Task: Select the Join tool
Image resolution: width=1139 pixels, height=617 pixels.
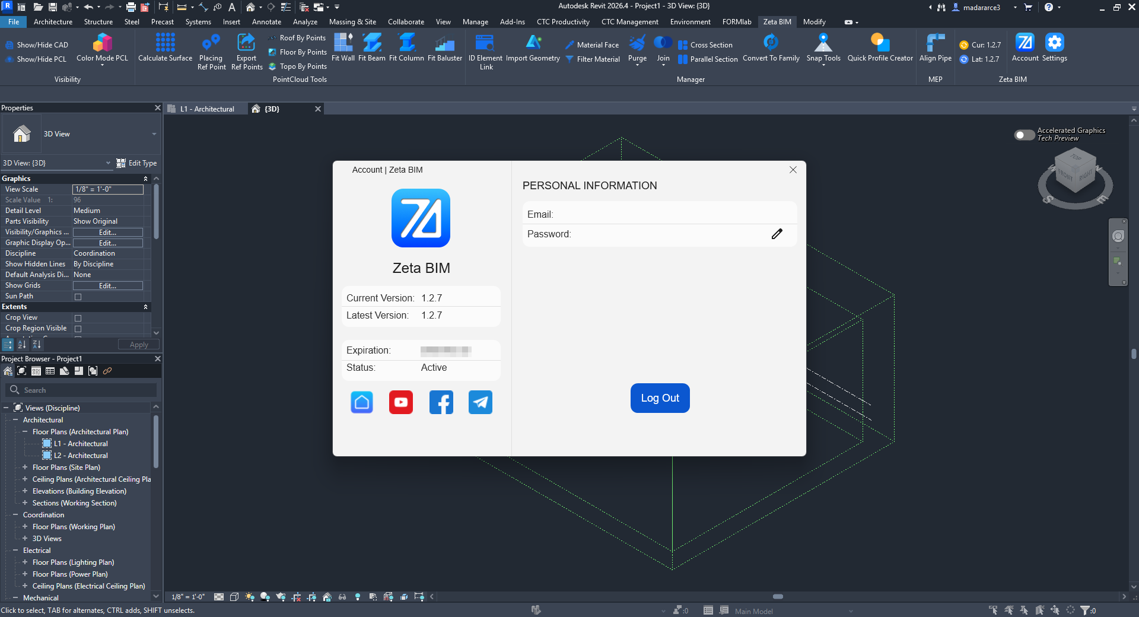Action: (x=663, y=49)
